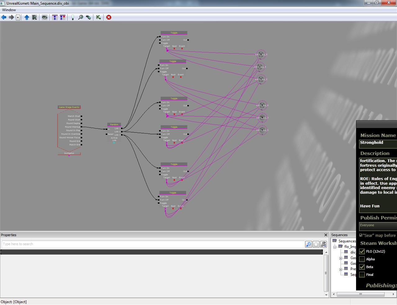Screen dimensions: 397x305
Task: Enable the Alpha checkbox
Action: (362, 259)
